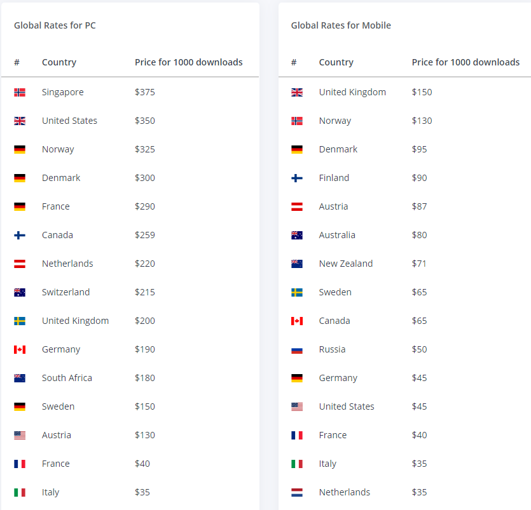Click the flag next to Canada in PC table

point(20,235)
